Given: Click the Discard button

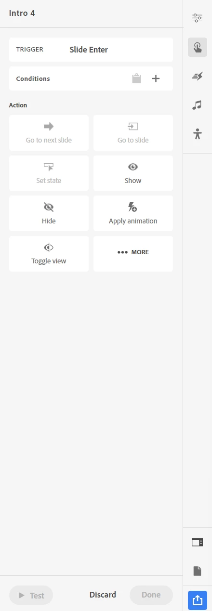Looking at the screenshot, I should (x=103, y=595).
